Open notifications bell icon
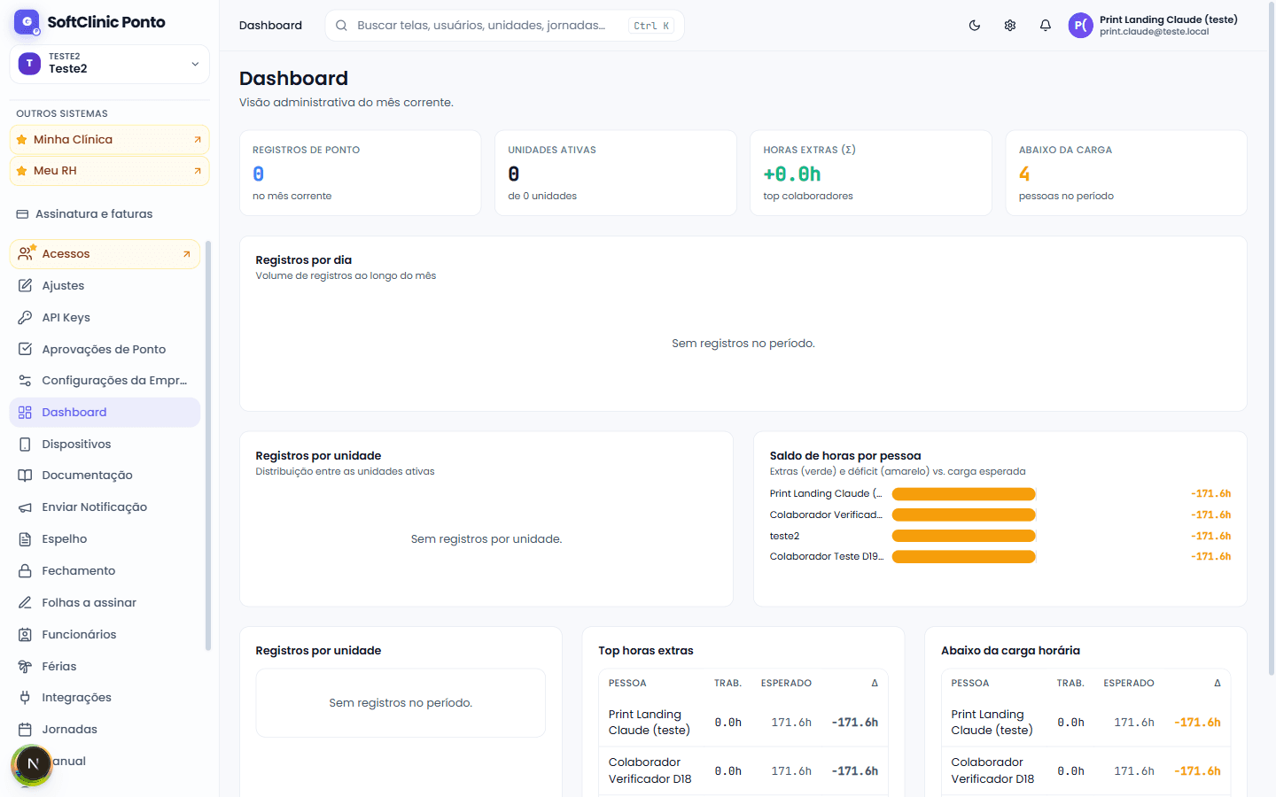This screenshot has width=1276, height=797. 1046,26
